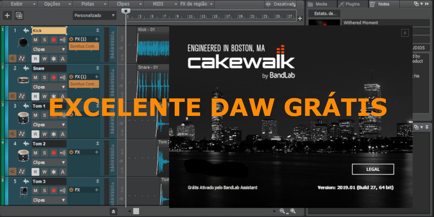
Task: Click the eject-style button below tracks
Action: coord(114,212)
